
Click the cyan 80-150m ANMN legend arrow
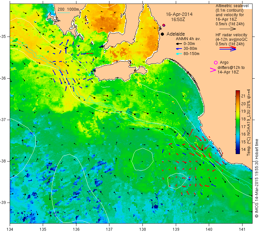[179, 54]
